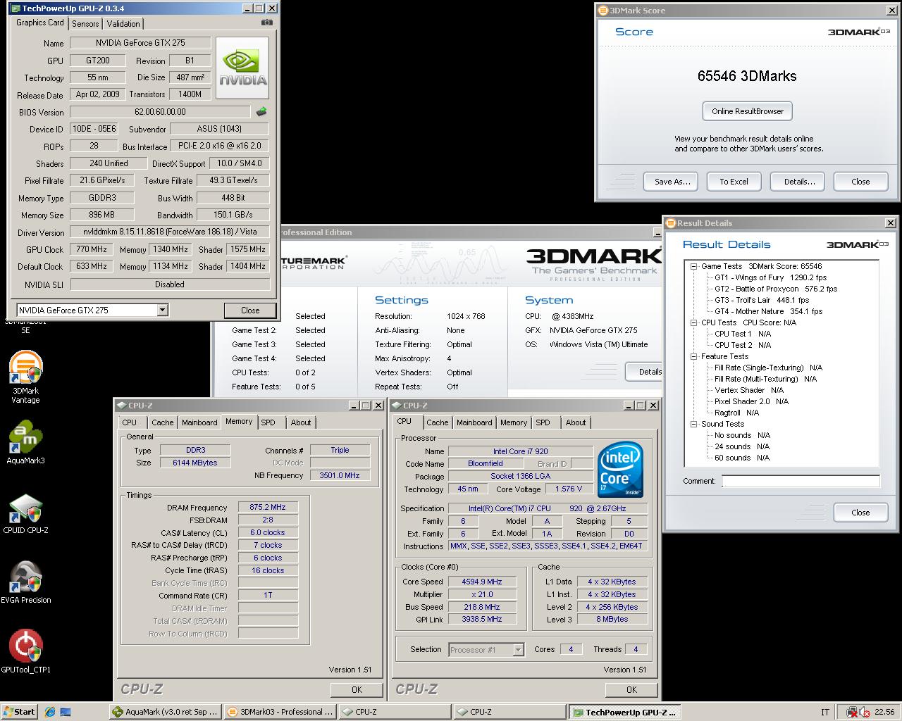The image size is (902, 721).
Task: Click the Result Details window title icon
Action: pos(670,223)
